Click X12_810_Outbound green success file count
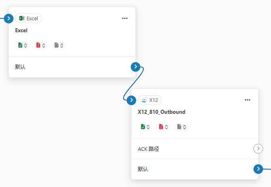Screen dimensions: 271x187 click(145, 127)
